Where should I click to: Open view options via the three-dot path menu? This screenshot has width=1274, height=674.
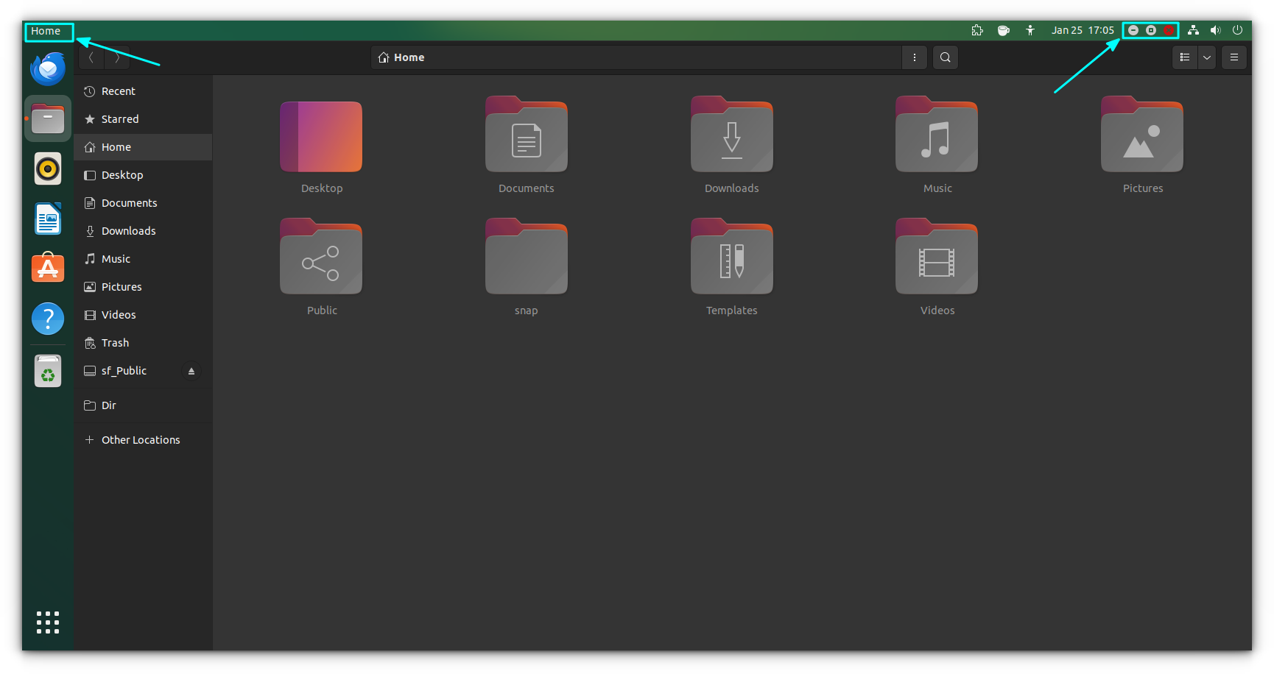pos(914,57)
